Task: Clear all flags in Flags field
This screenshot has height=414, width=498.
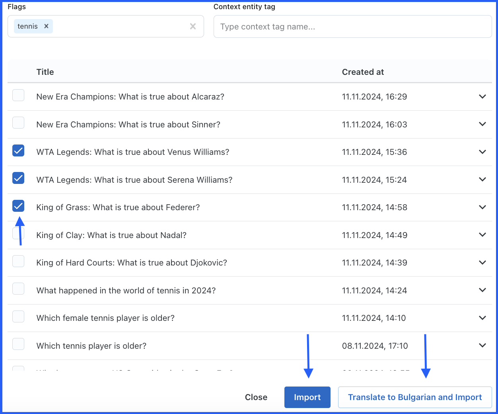Action: 193,26
